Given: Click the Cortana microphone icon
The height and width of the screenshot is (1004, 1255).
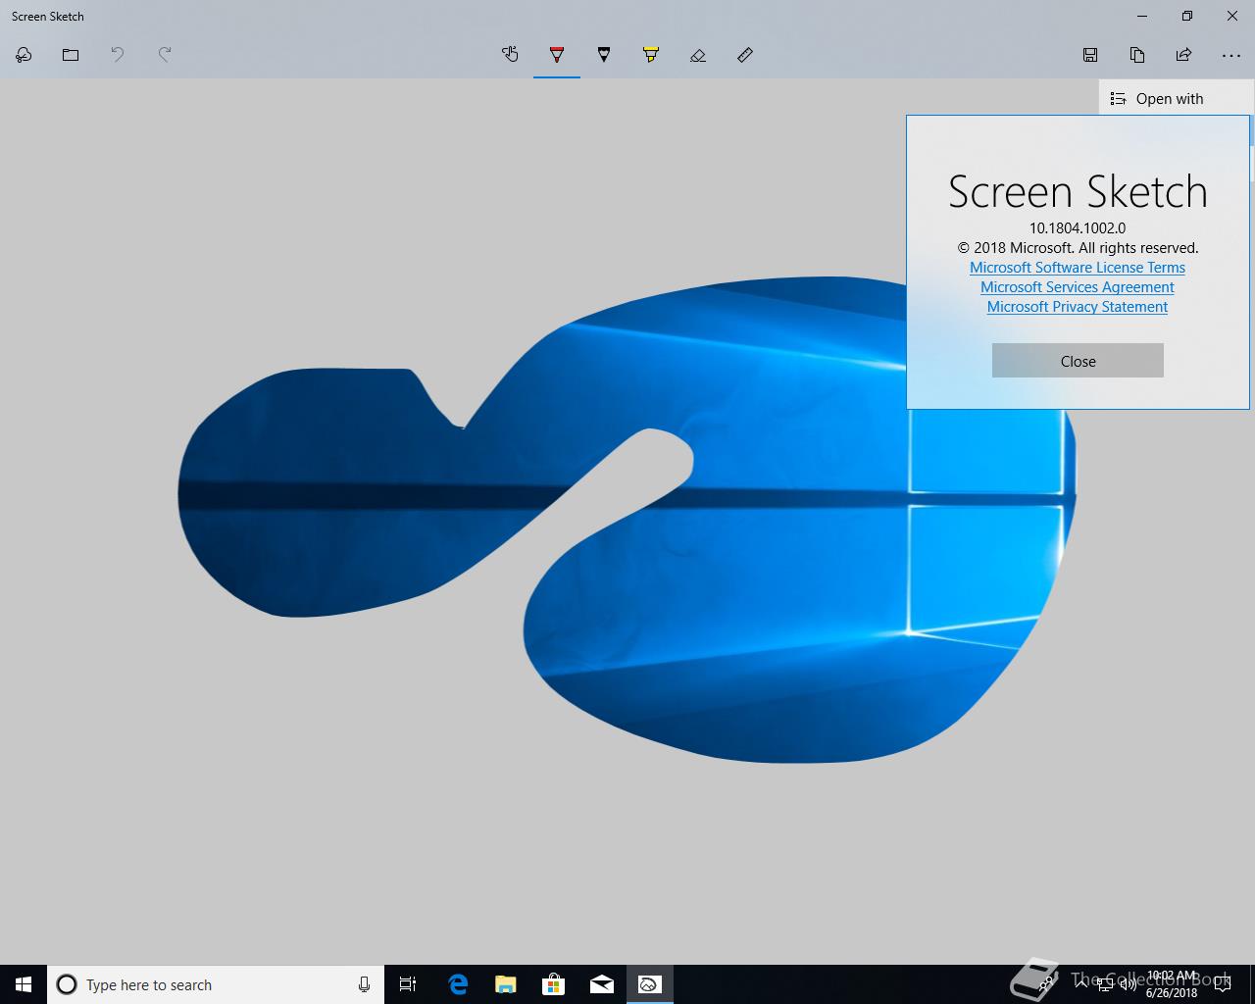Looking at the screenshot, I should click(x=364, y=984).
